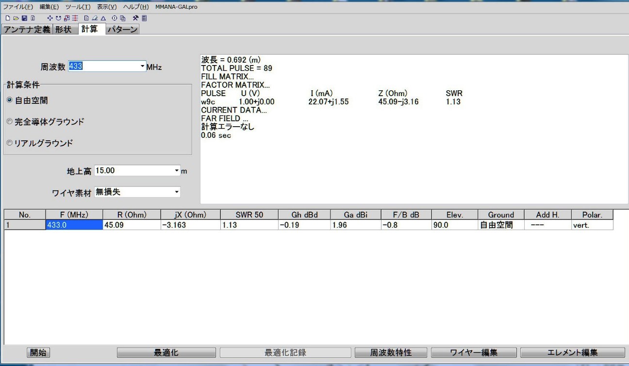Click the New file toolbar icon
The image size is (629, 366).
(8, 18)
